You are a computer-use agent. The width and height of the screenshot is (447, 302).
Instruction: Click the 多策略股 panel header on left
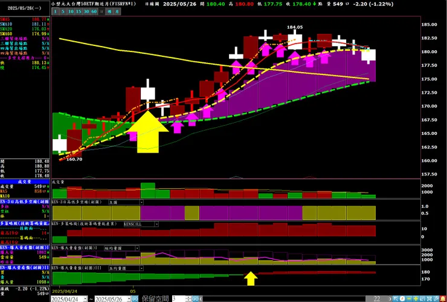click(25, 223)
